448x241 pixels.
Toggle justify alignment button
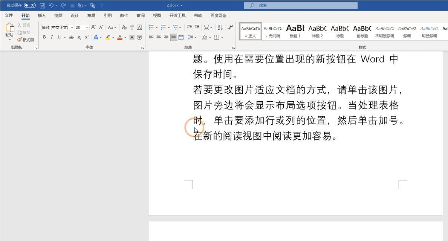point(174,37)
